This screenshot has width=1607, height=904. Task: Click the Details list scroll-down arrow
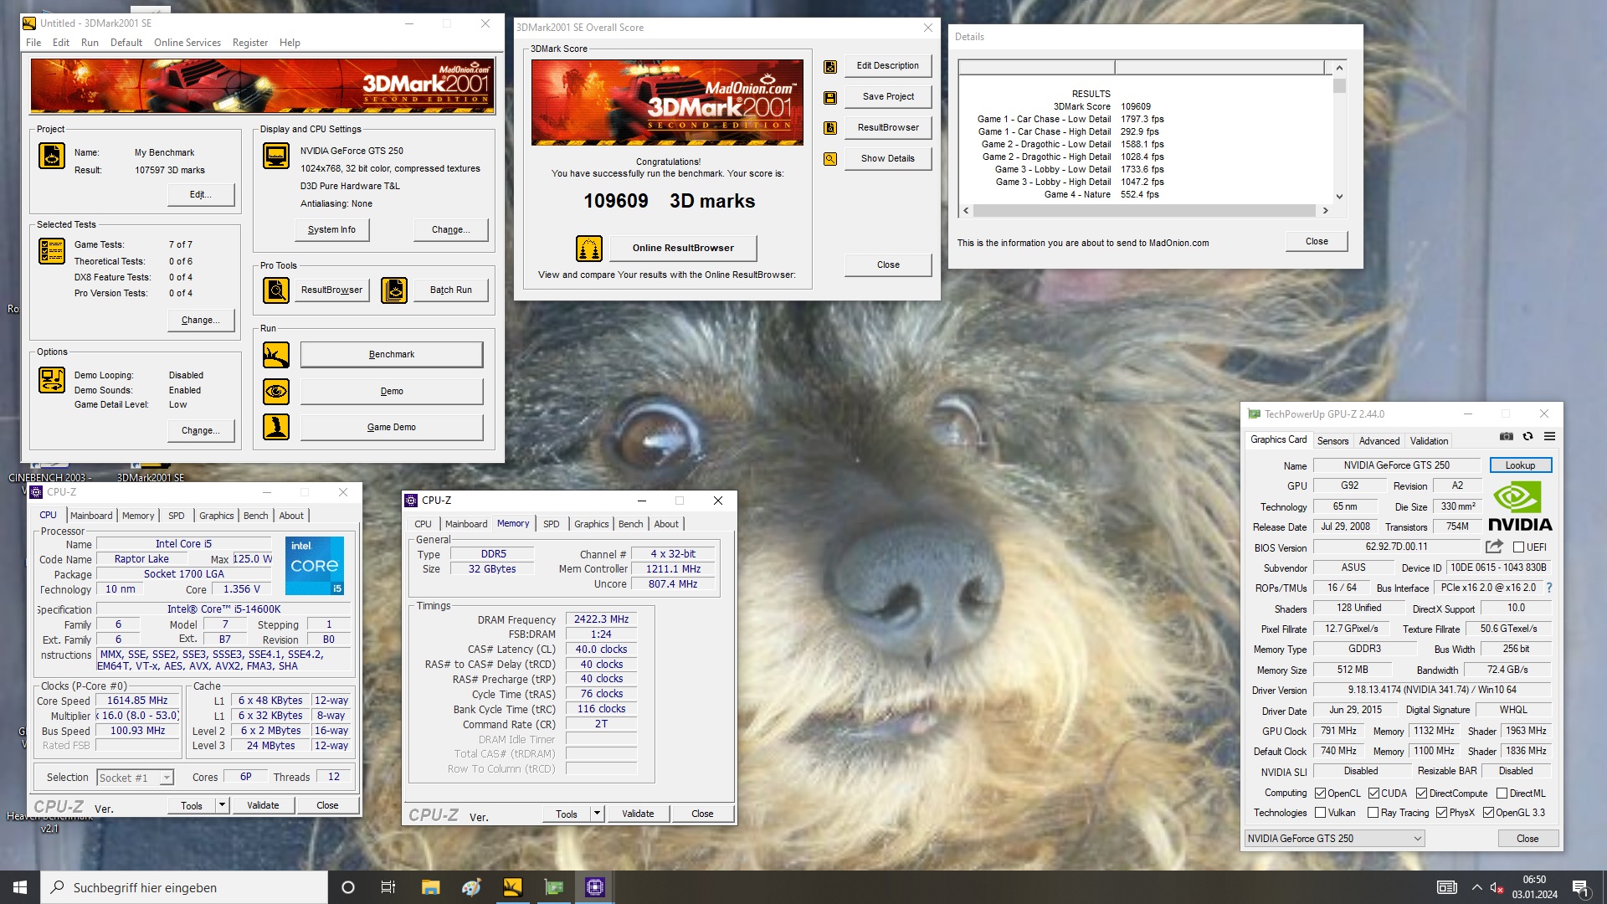click(1339, 197)
